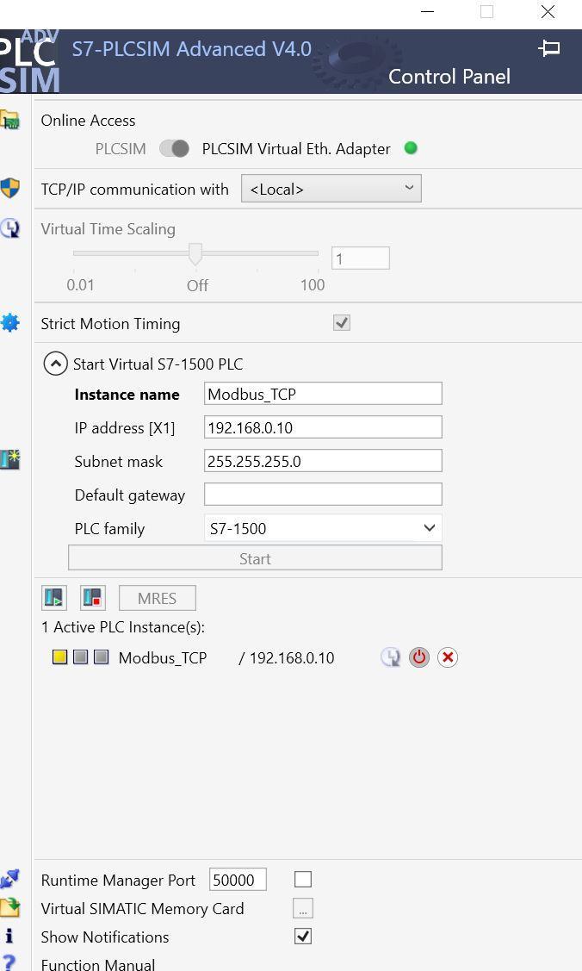This screenshot has height=971, width=582.
Task: Click the Online Access network card icon
Action: (9, 120)
